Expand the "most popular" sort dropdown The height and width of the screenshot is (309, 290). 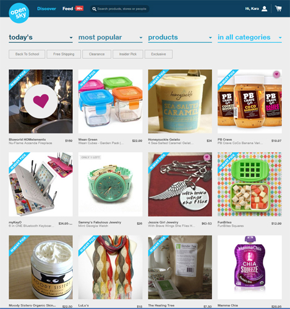click(x=110, y=38)
